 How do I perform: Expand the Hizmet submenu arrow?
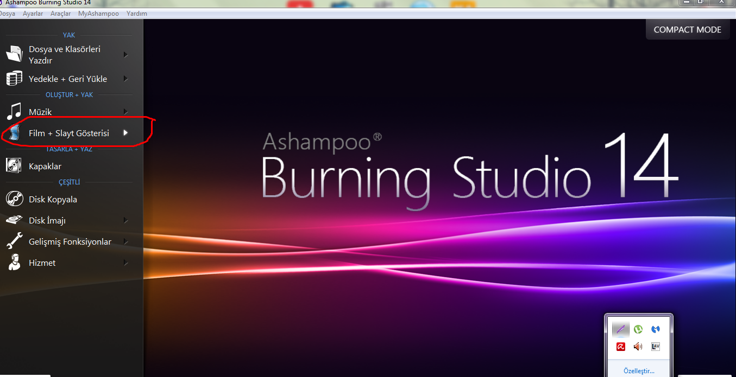point(125,263)
